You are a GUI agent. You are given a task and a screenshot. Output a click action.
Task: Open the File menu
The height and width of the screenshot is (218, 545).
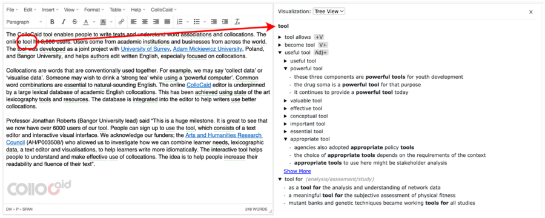(x=12, y=10)
